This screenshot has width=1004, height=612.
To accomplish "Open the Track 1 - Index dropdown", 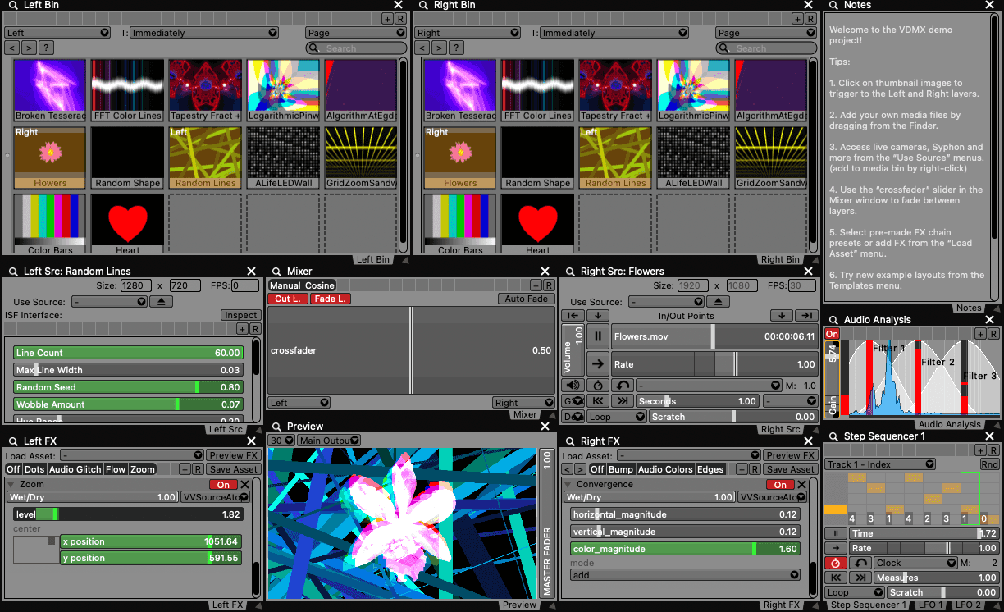I will (x=879, y=464).
